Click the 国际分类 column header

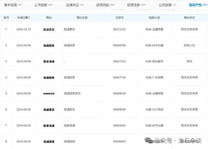(154, 18)
